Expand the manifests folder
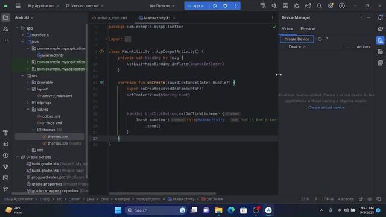Image resolution: width=386 pixels, height=217 pixels. pos(23,35)
